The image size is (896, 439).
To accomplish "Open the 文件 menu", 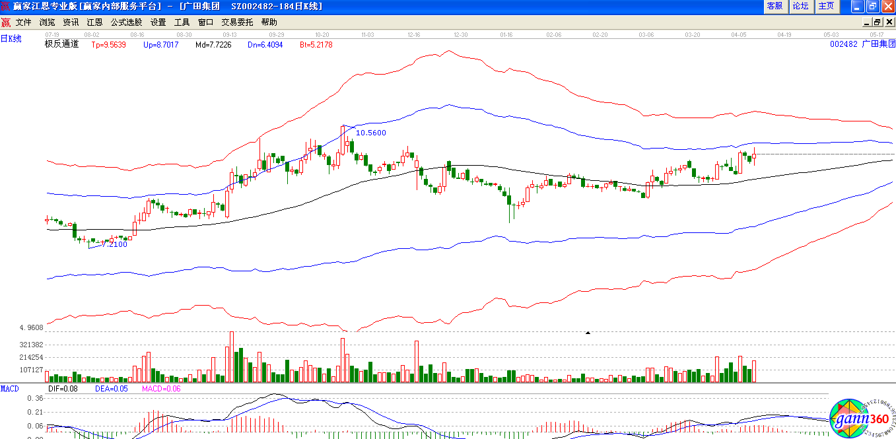I will coord(23,22).
